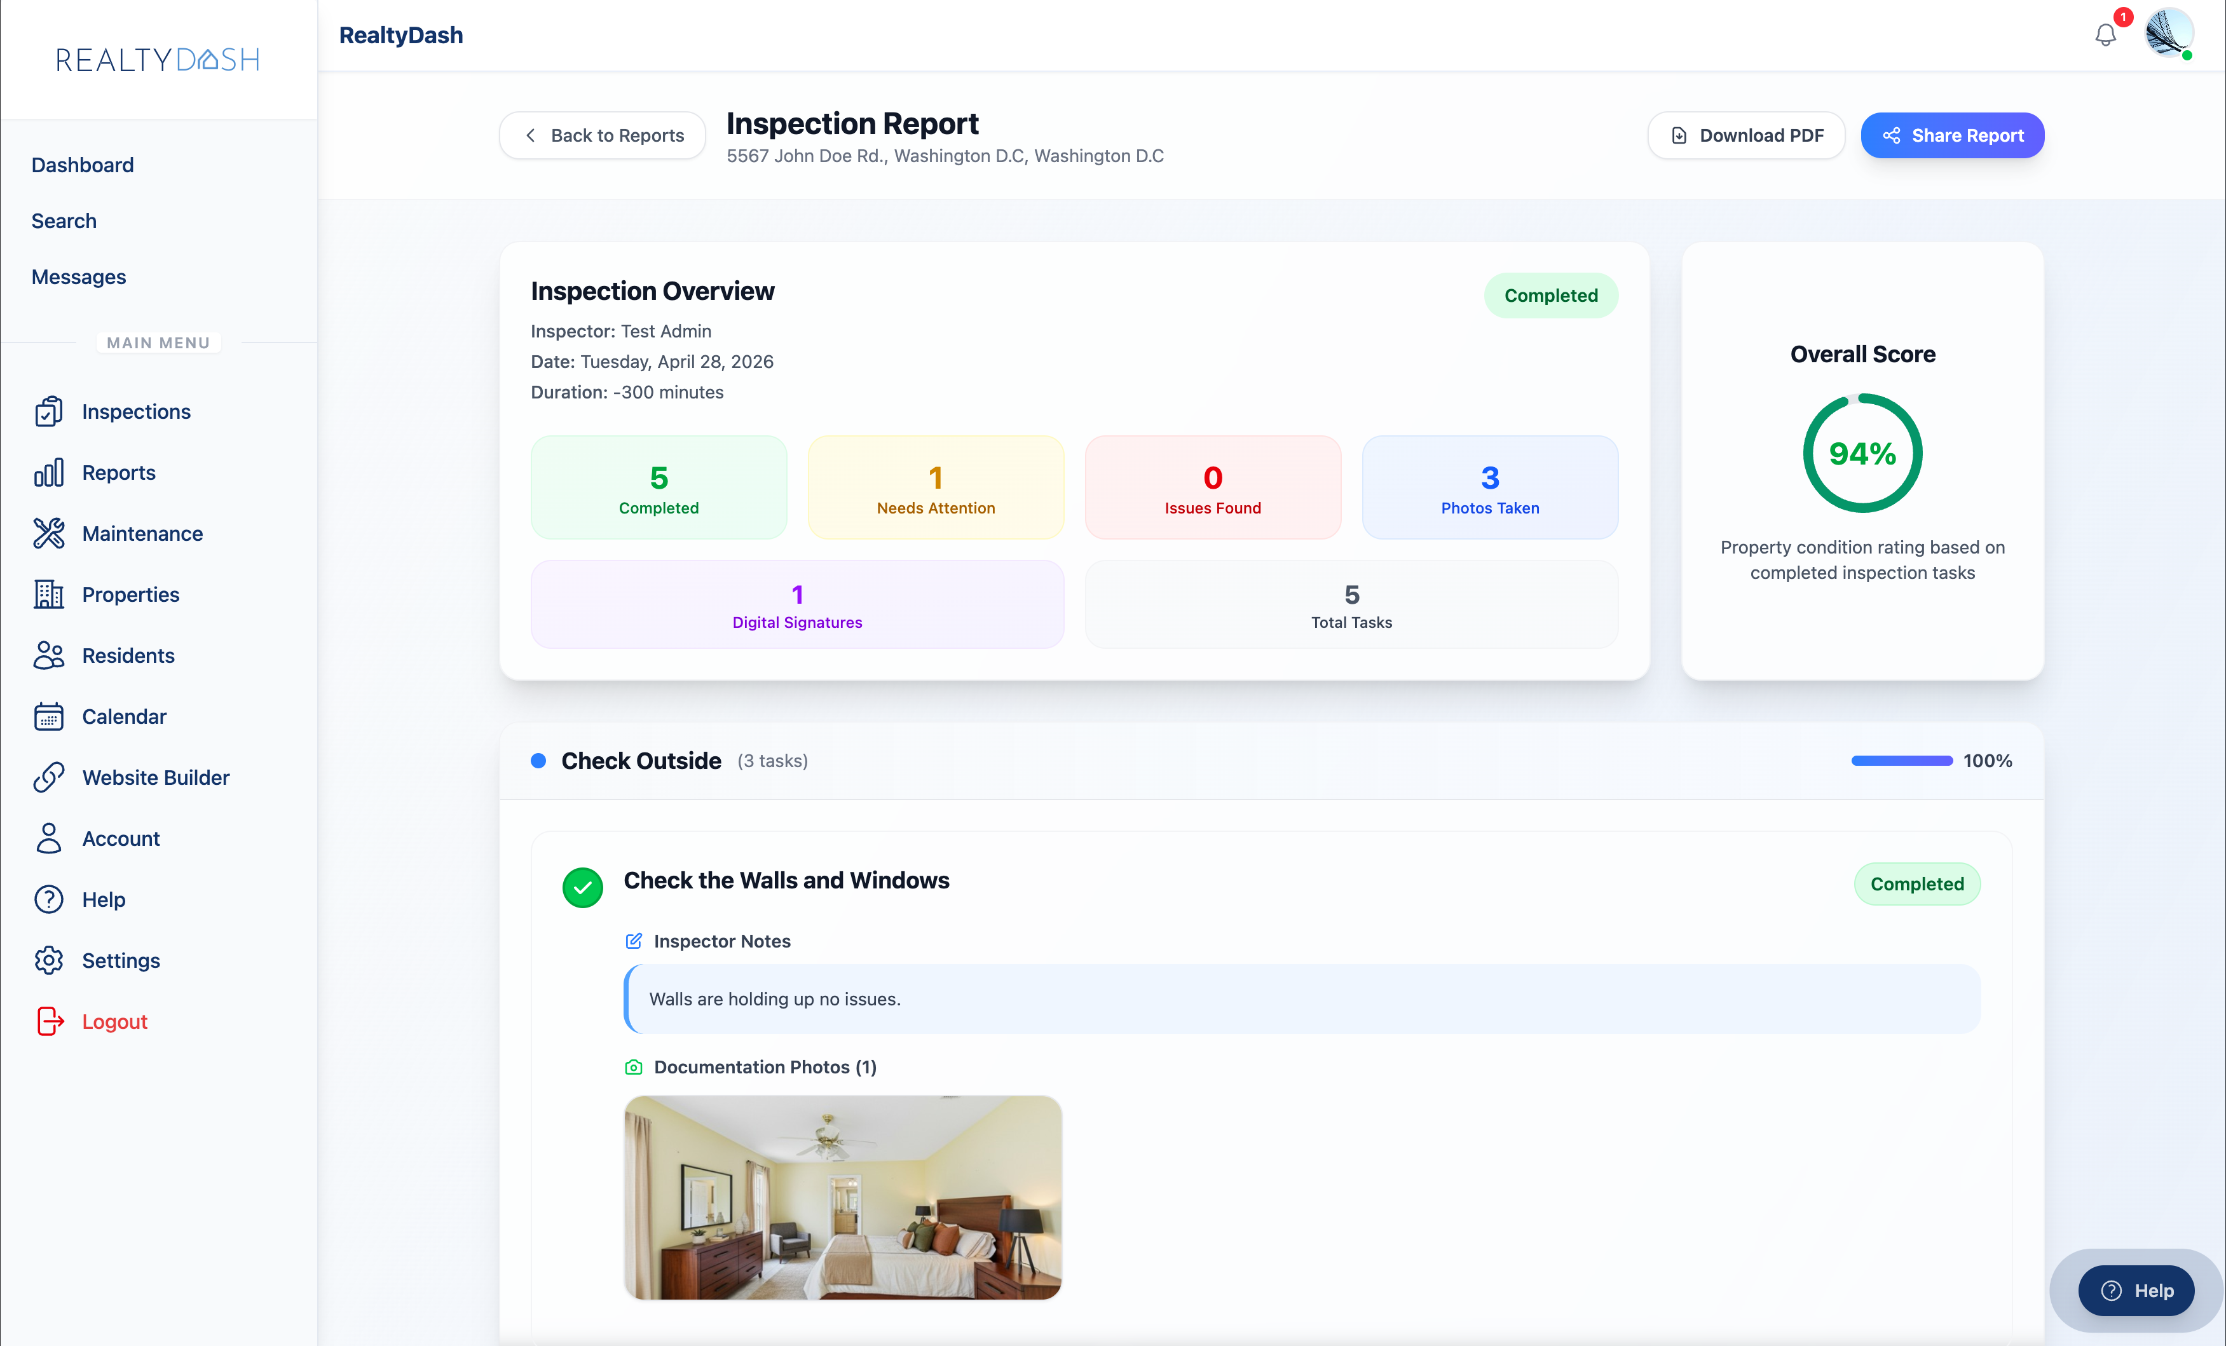The width and height of the screenshot is (2226, 1346).
Task: Click the sidebar Help question mark icon
Action: point(49,900)
